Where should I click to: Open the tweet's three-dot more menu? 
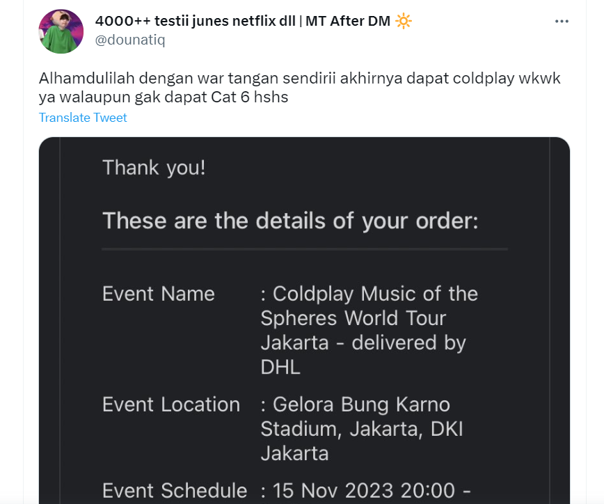[562, 22]
